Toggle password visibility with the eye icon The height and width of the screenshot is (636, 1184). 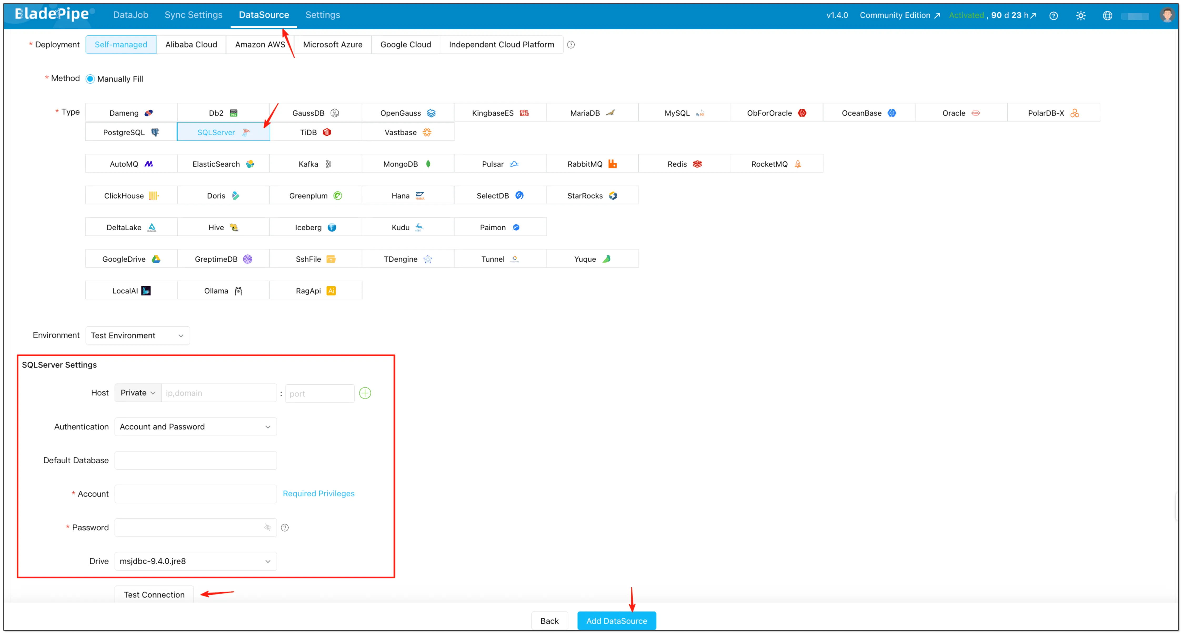pyautogui.click(x=268, y=527)
